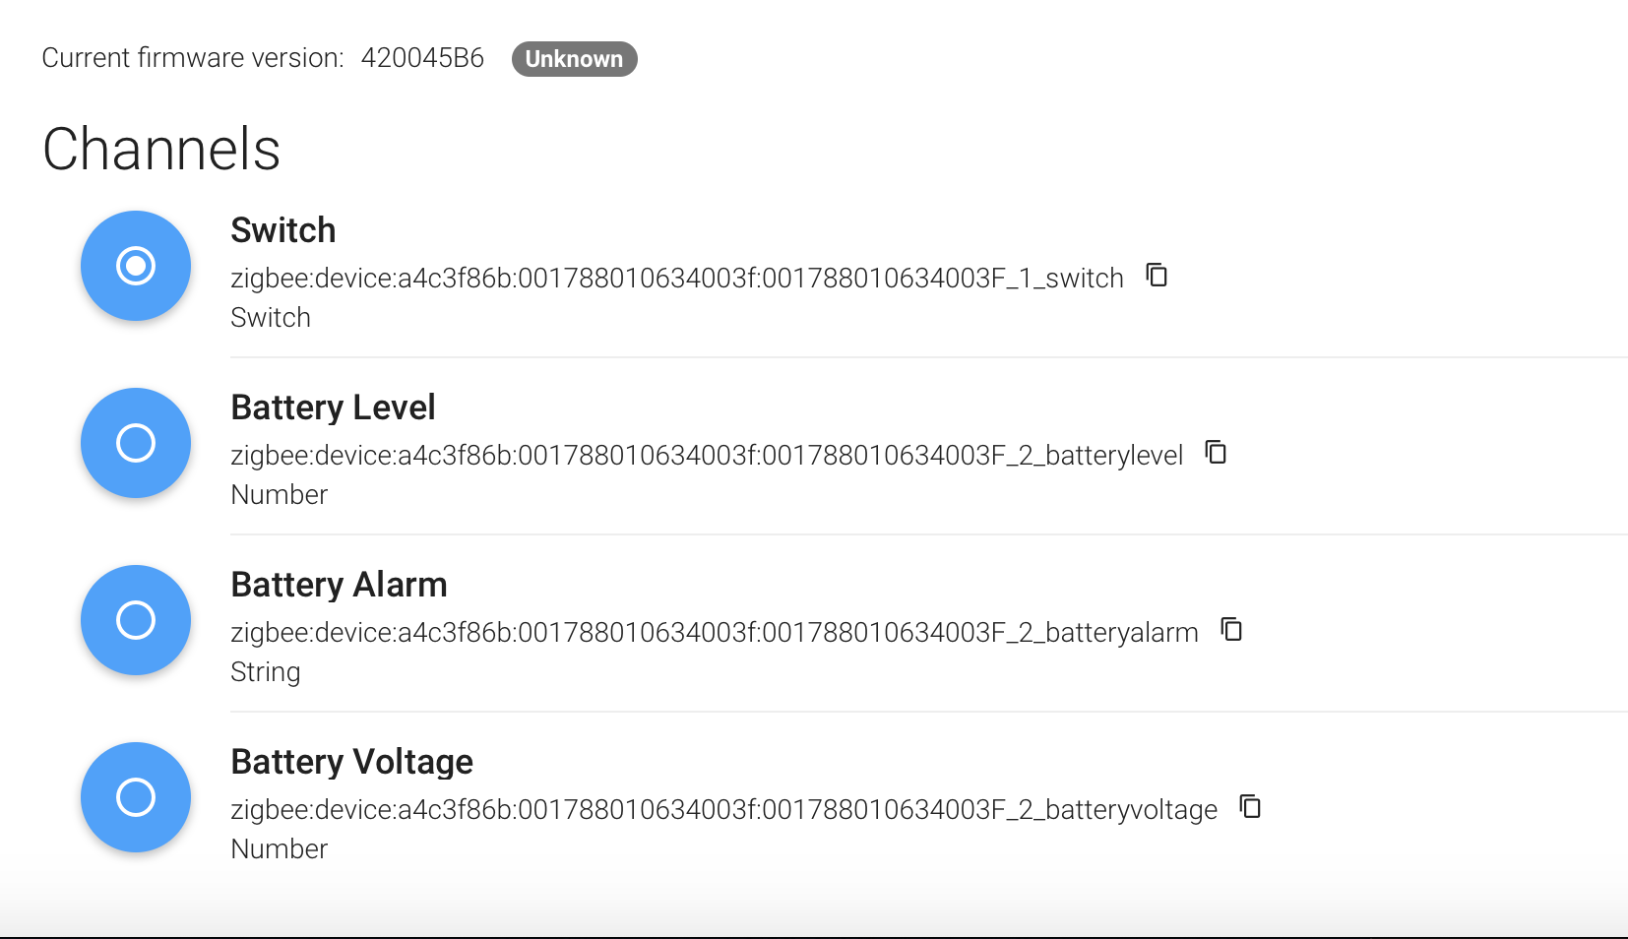1628x939 pixels.
Task: Click the UID text ending in 1_switch
Action: pyautogui.click(x=676, y=279)
